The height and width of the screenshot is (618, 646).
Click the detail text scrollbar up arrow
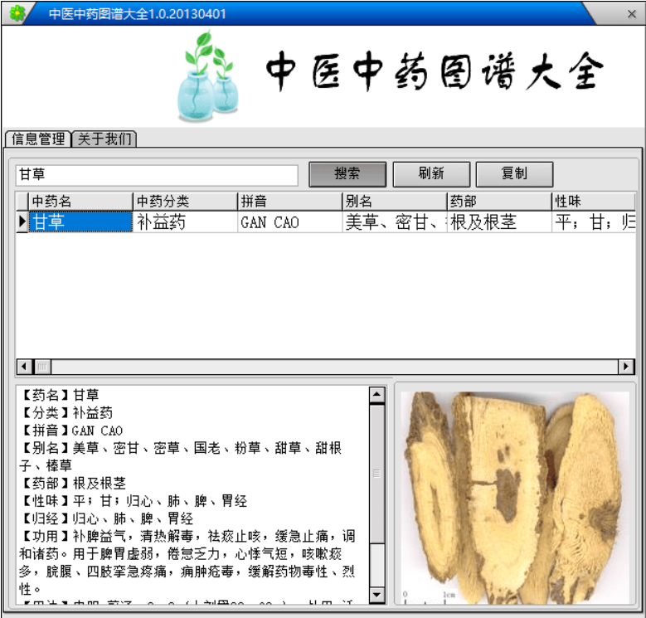(x=377, y=395)
